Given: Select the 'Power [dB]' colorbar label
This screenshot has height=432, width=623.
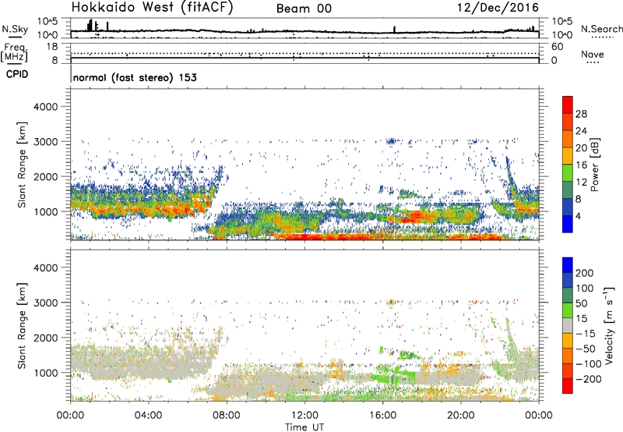Looking at the screenshot, I should pyautogui.click(x=594, y=165).
